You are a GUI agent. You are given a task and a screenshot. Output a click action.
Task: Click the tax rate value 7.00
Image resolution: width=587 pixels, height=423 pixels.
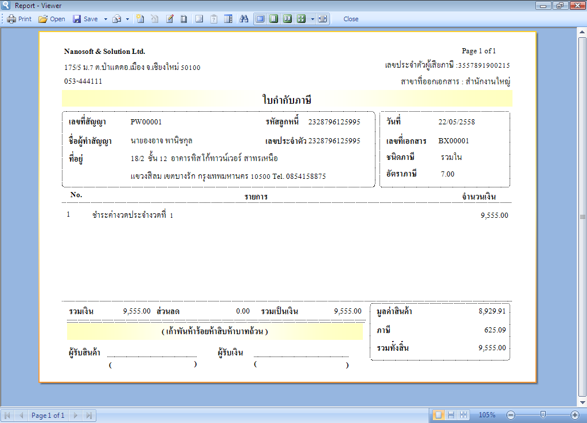pyautogui.click(x=447, y=174)
